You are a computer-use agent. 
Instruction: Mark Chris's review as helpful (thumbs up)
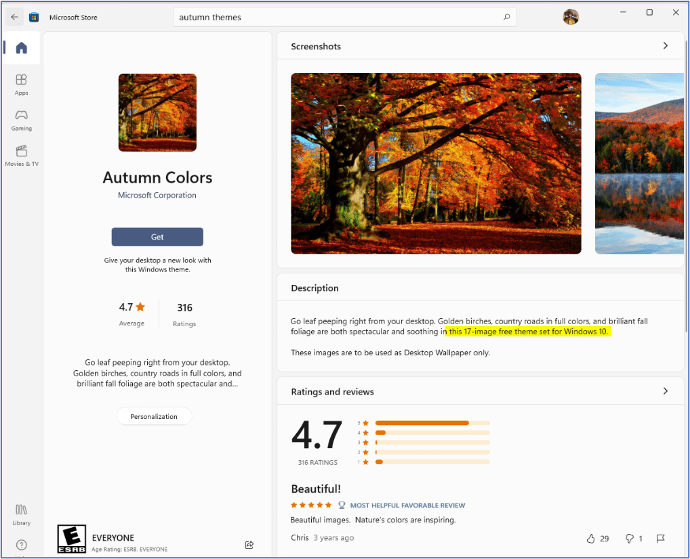point(590,539)
